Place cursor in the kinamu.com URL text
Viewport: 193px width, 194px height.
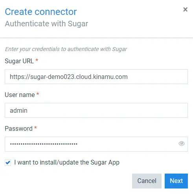coord(69,77)
